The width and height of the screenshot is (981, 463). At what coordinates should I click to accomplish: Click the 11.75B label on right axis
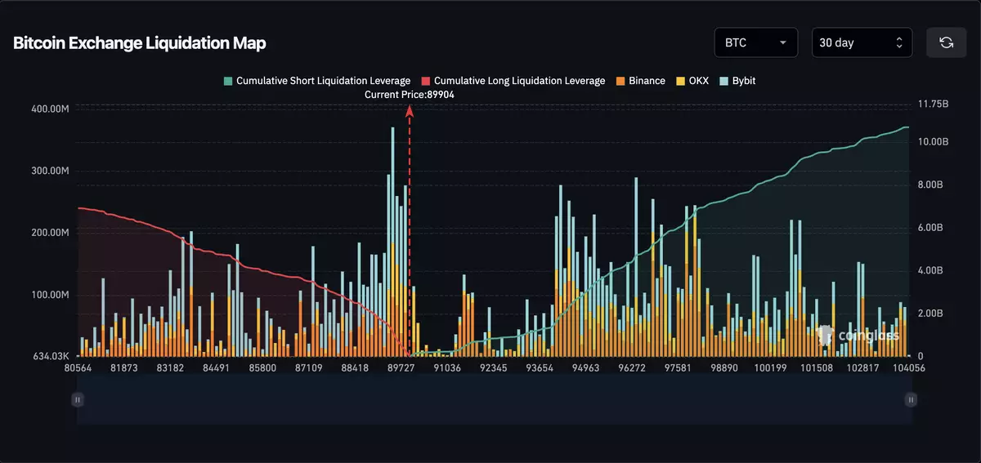933,105
